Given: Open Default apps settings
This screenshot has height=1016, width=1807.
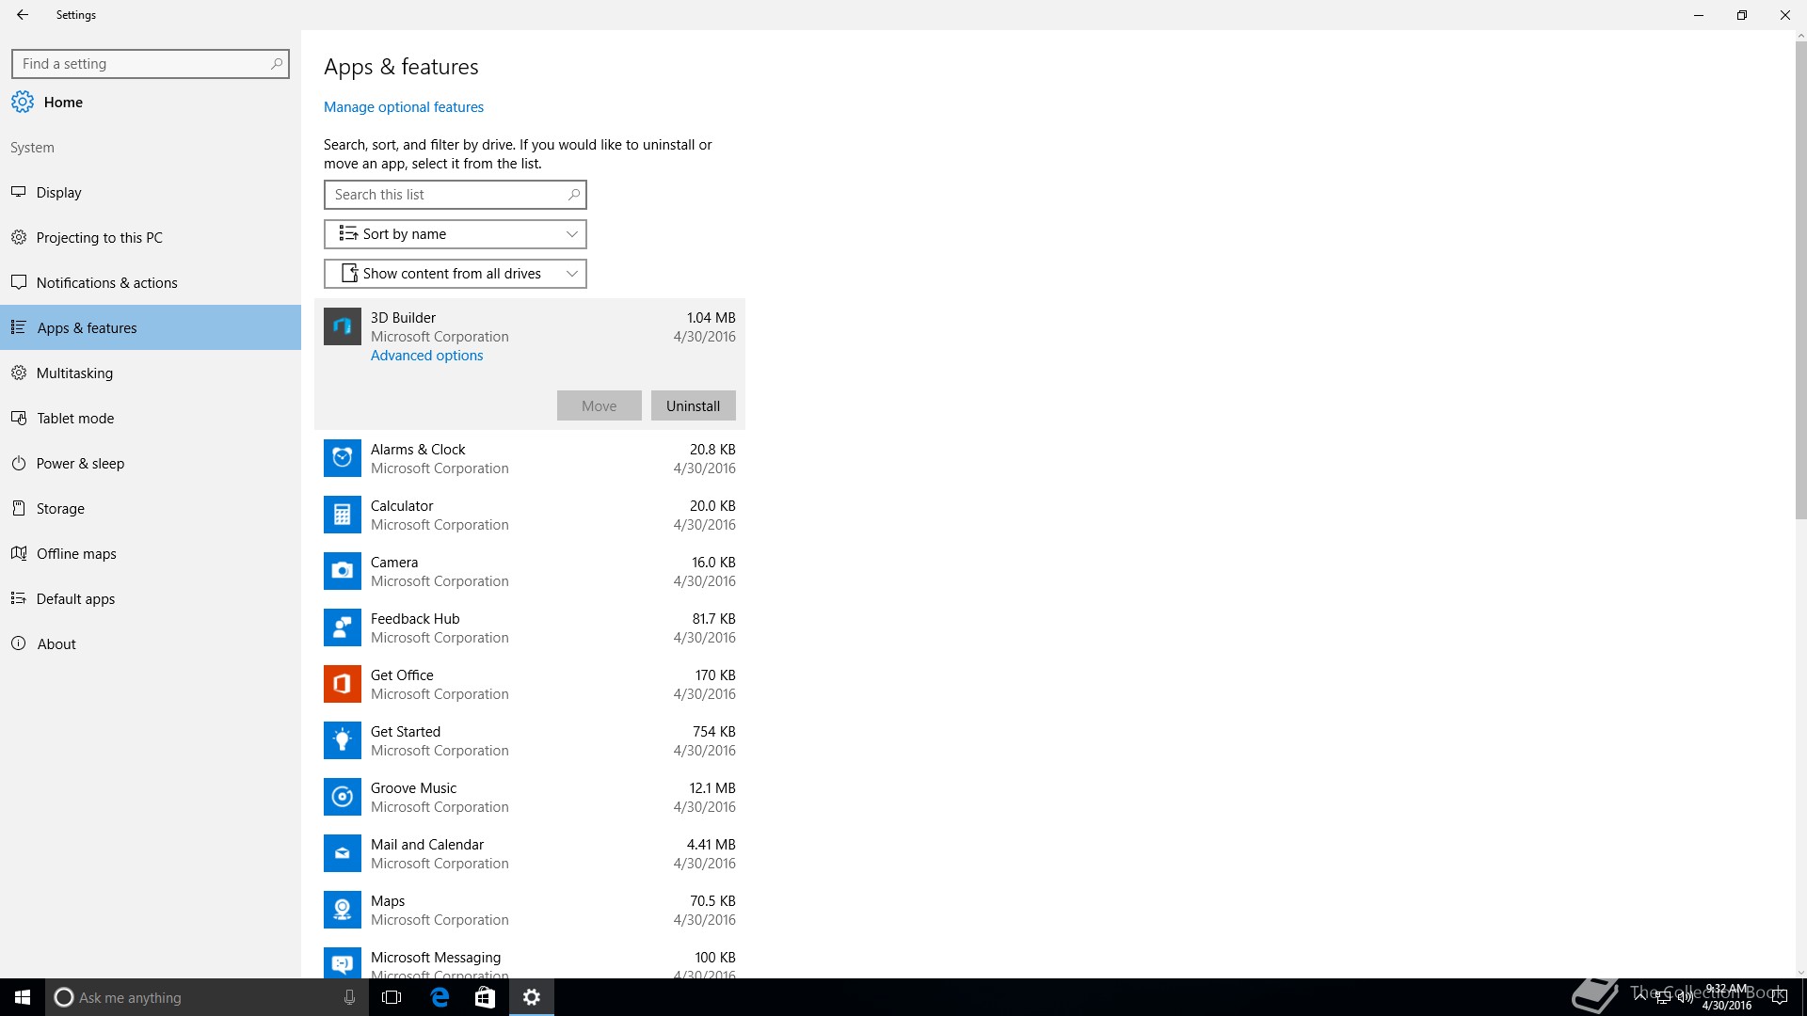Looking at the screenshot, I should (151, 598).
